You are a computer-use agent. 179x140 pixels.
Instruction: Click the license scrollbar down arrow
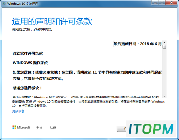coord(164,96)
